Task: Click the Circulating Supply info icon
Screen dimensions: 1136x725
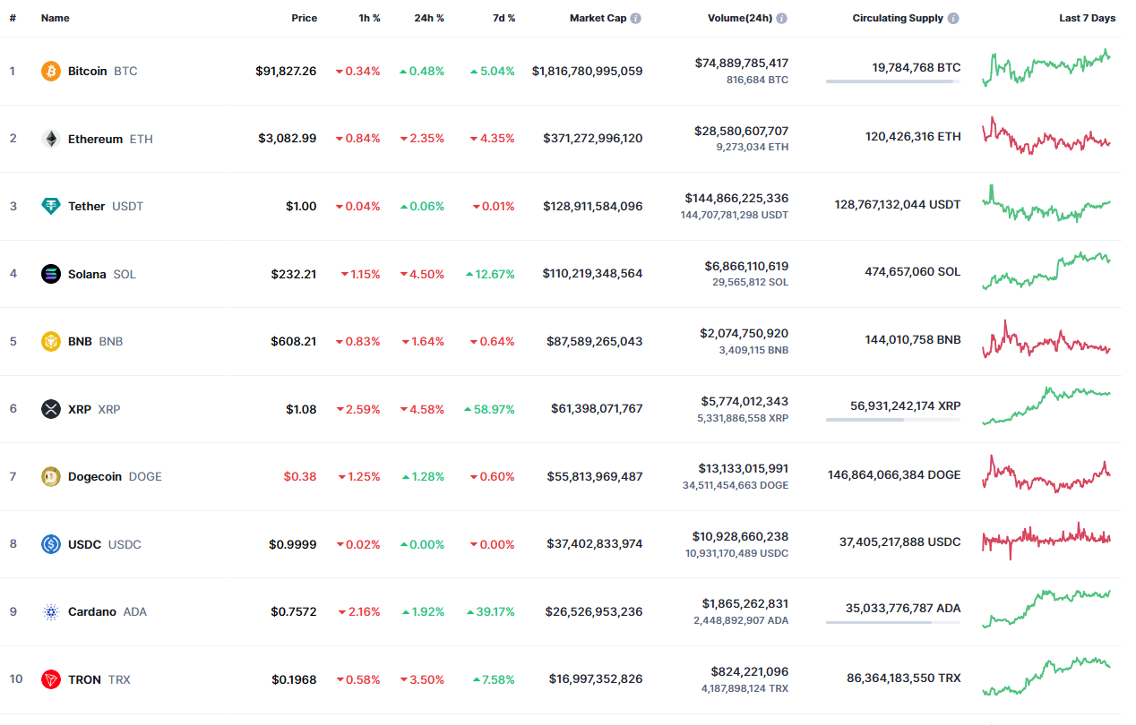Action: click(x=953, y=18)
